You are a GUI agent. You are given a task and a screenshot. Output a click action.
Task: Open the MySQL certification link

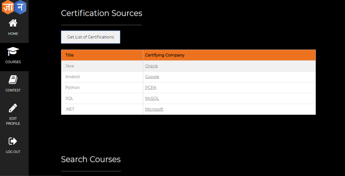coord(152,98)
